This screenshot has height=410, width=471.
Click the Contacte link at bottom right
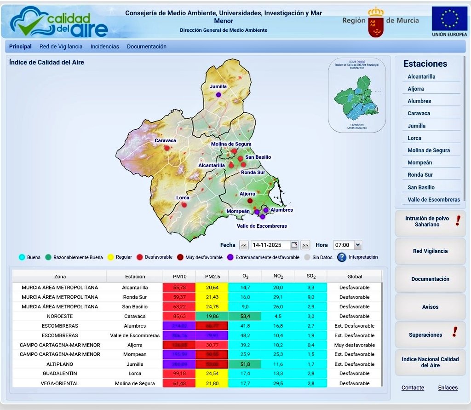coord(413,387)
